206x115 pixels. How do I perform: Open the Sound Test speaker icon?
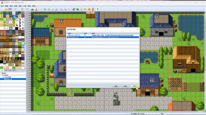(x=81, y=9)
